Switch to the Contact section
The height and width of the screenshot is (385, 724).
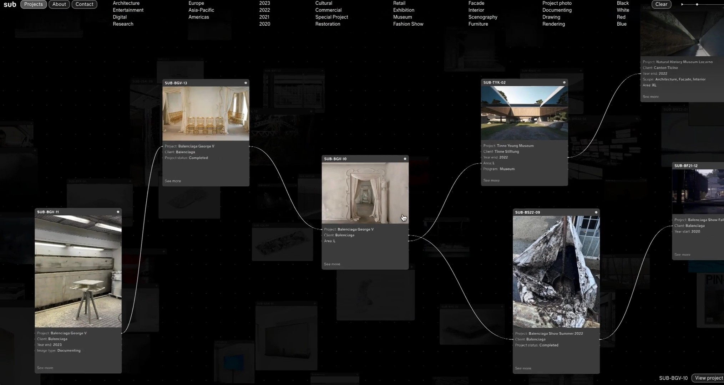click(84, 4)
